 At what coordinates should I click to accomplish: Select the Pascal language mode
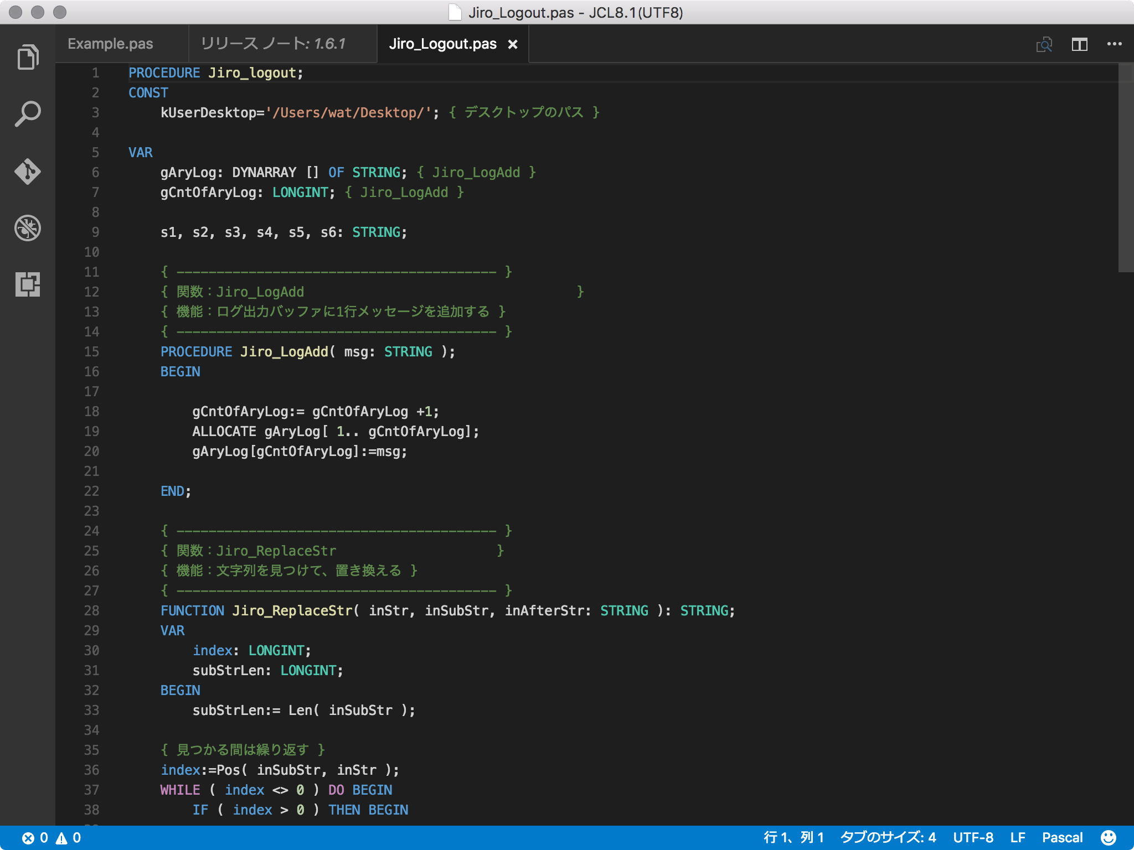pyautogui.click(x=1062, y=838)
